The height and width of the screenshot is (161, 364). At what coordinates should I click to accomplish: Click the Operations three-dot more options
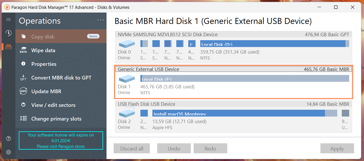coord(101,20)
